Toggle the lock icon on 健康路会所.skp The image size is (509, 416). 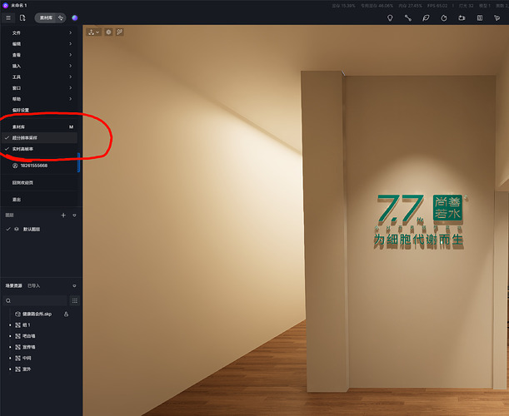coord(66,314)
